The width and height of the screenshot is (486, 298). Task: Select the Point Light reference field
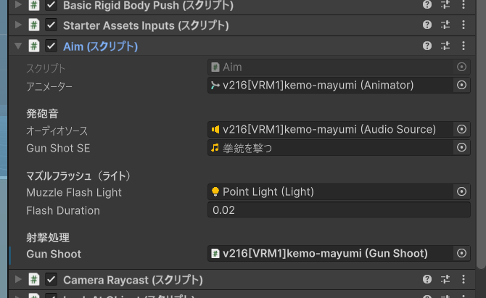tap(330, 192)
